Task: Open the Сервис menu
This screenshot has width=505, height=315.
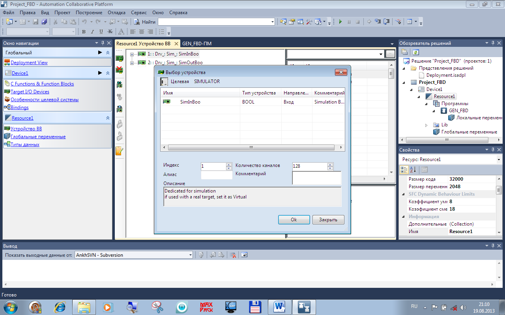Action: point(139,13)
